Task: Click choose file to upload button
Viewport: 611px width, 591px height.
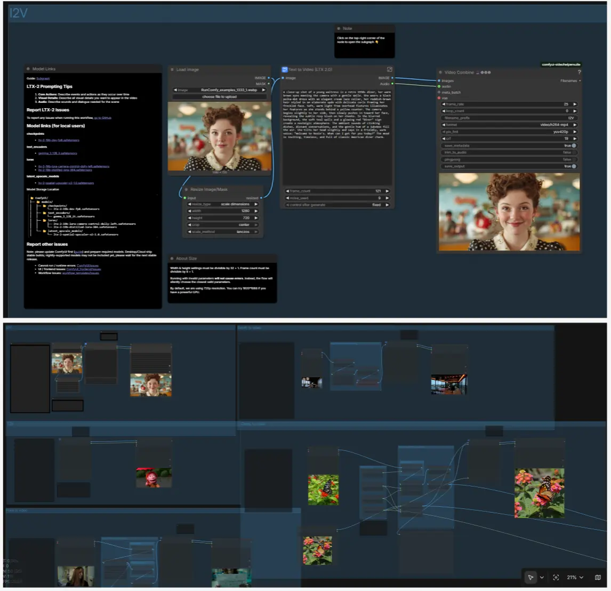Action: click(x=219, y=96)
